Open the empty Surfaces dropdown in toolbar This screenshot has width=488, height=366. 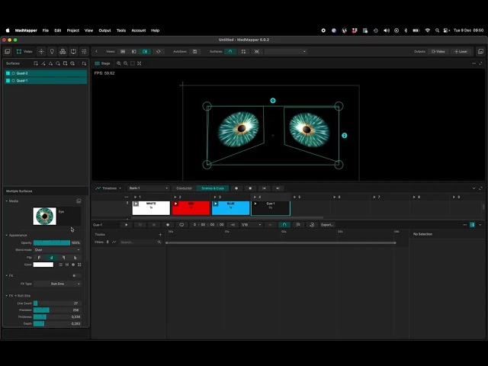pos(286,51)
